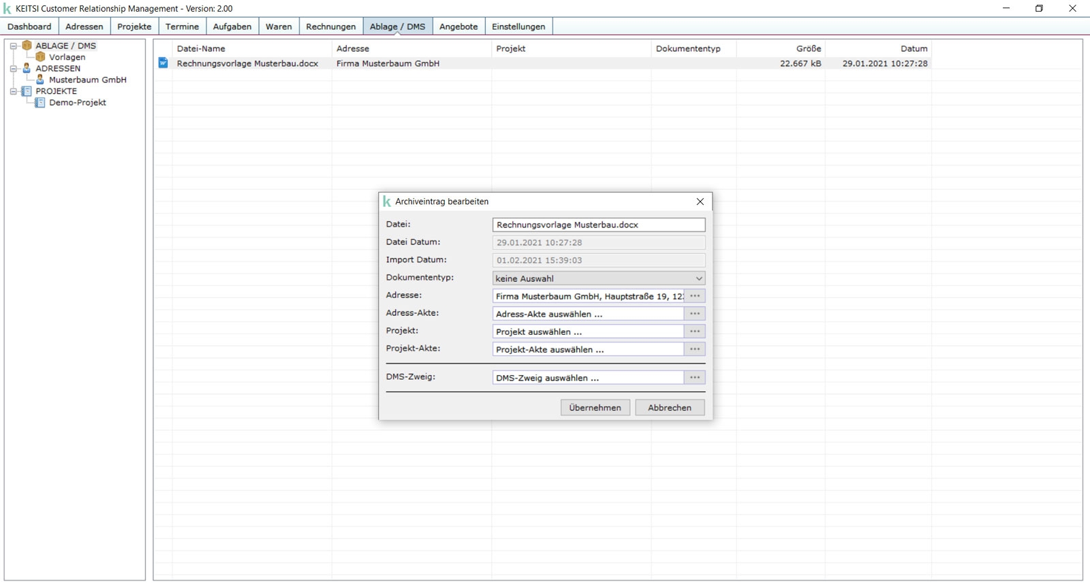Click the KEITSI logo in the dialog title
The image size is (1090, 584).
tap(387, 201)
